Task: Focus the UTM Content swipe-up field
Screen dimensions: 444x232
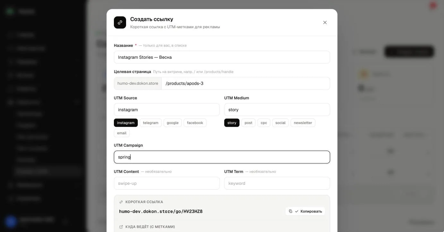Action: tap(167, 183)
